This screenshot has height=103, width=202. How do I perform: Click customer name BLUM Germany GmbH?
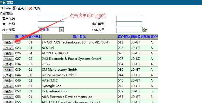click(58, 75)
